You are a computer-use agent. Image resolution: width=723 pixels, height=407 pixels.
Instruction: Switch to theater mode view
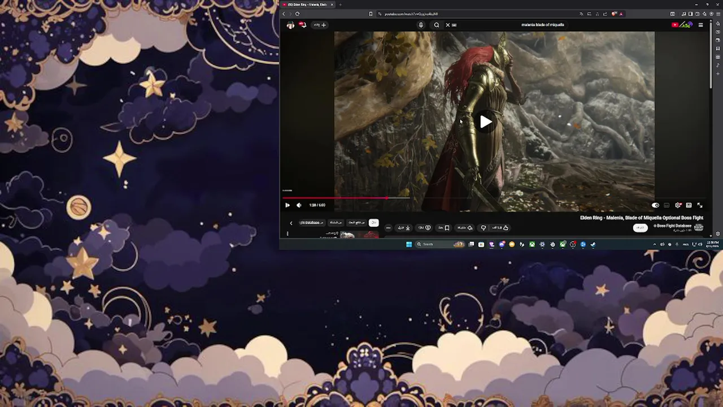689,205
